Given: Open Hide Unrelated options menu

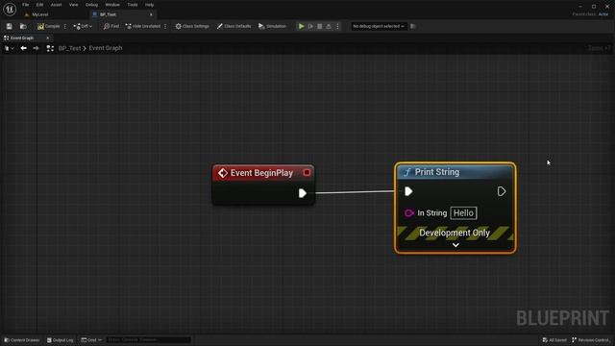Looking at the screenshot, I should [x=165, y=26].
